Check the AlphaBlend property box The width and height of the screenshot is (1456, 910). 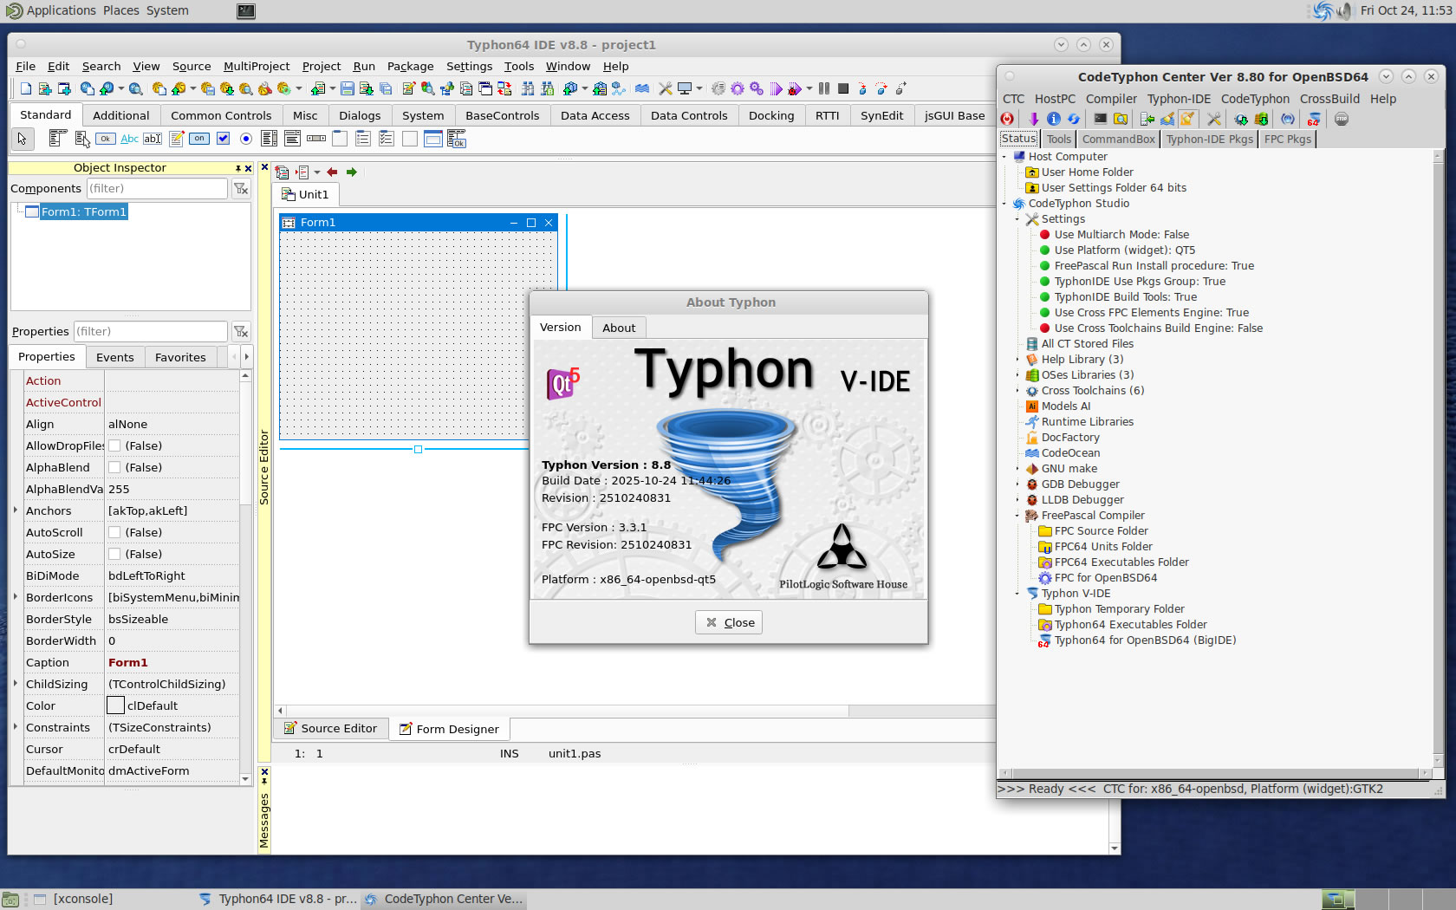(x=114, y=467)
